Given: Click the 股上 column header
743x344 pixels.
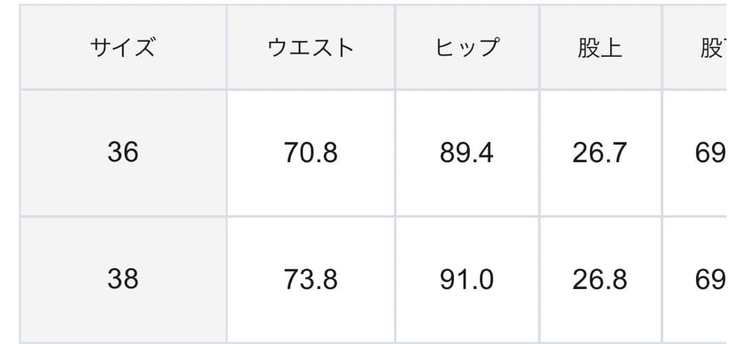Looking at the screenshot, I should click(x=600, y=48).
